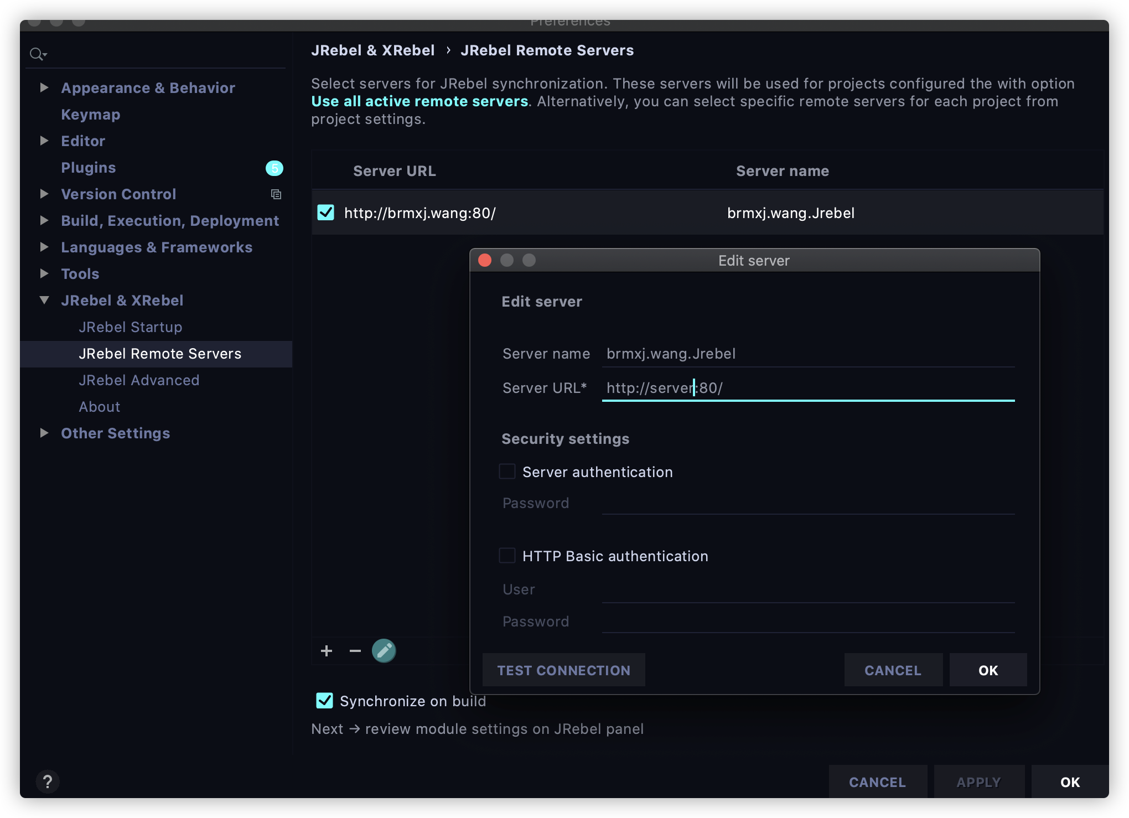The width and height of the screenshot is (1129, 818).
Task: Enable Server authentication checkbox
Action: [x=507, y=472]
